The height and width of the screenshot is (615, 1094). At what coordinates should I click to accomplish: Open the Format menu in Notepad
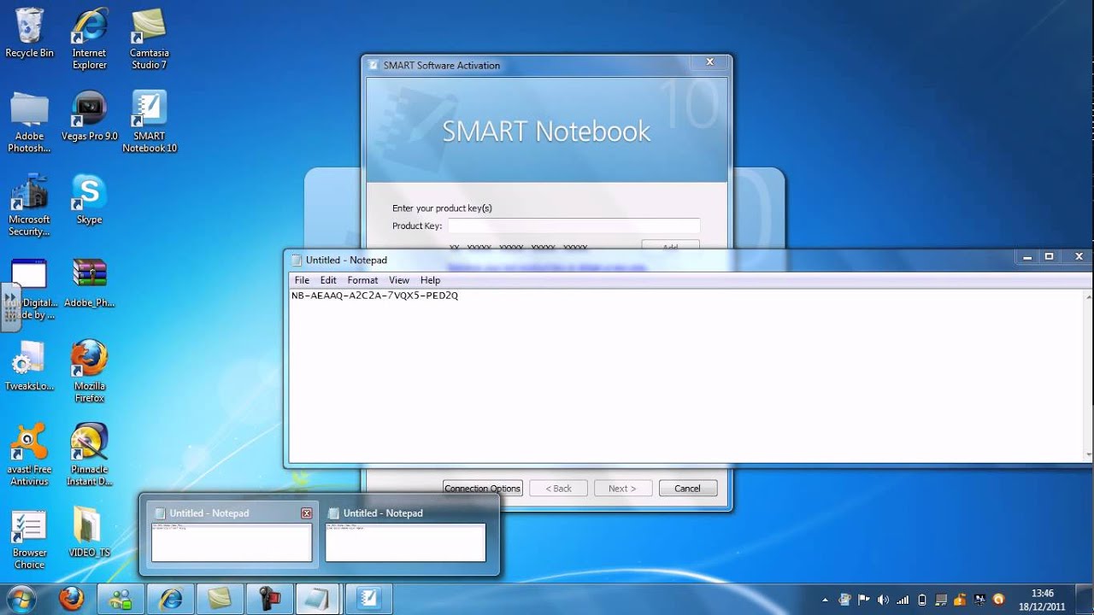pyautogui.click(x=362, y=280)
